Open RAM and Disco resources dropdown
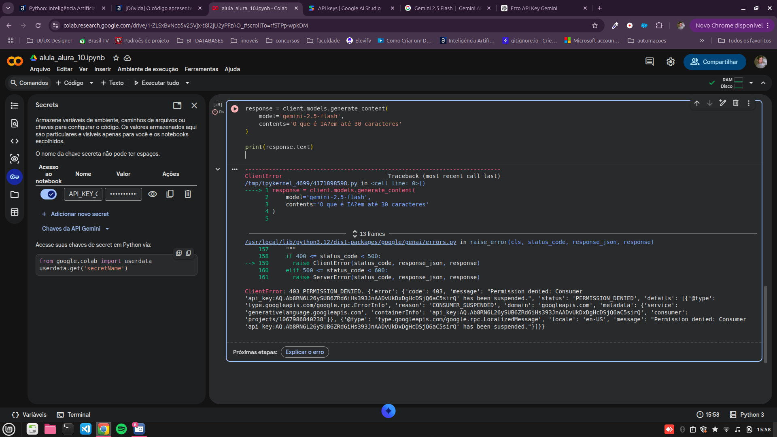Image resolution: width=777 pixels, height=437 pixels. tap(751, 83)
